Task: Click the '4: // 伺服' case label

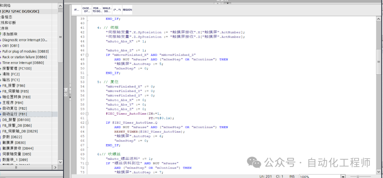Action: coord(108,28)
